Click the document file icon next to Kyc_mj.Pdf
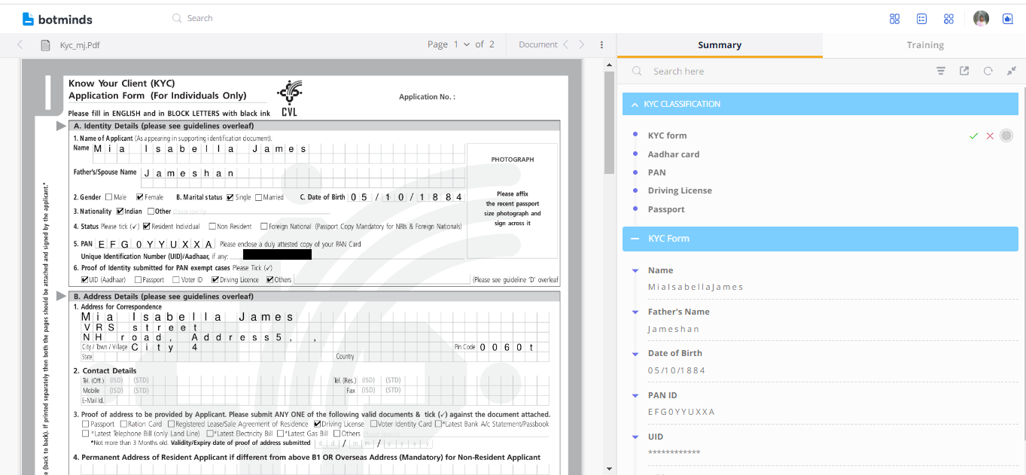This screenshot has width=1026, height=475. 46,45
